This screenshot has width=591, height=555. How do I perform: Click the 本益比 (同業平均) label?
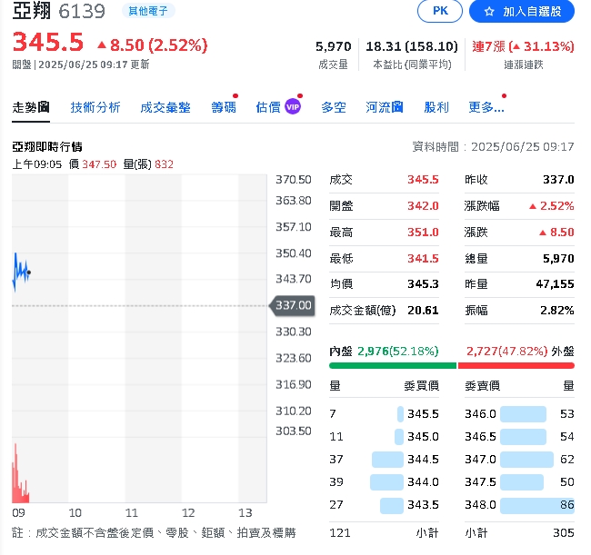click(x=412, y=64)
